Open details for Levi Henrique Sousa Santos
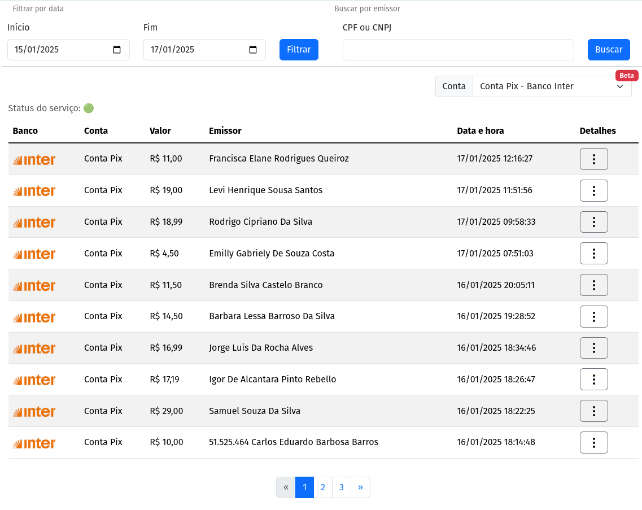642x510 pixels. tap(593, 190)
